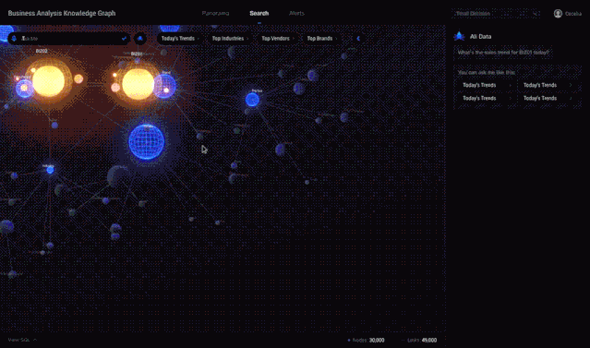Open the round blue assistant icon beside search bar

pos(140,39)
